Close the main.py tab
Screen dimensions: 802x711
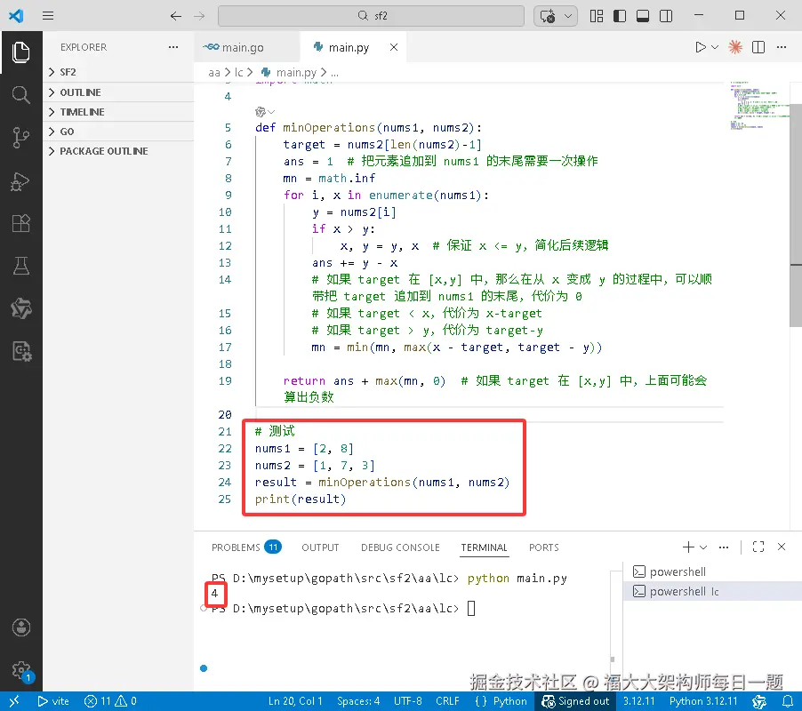[394, 47]
